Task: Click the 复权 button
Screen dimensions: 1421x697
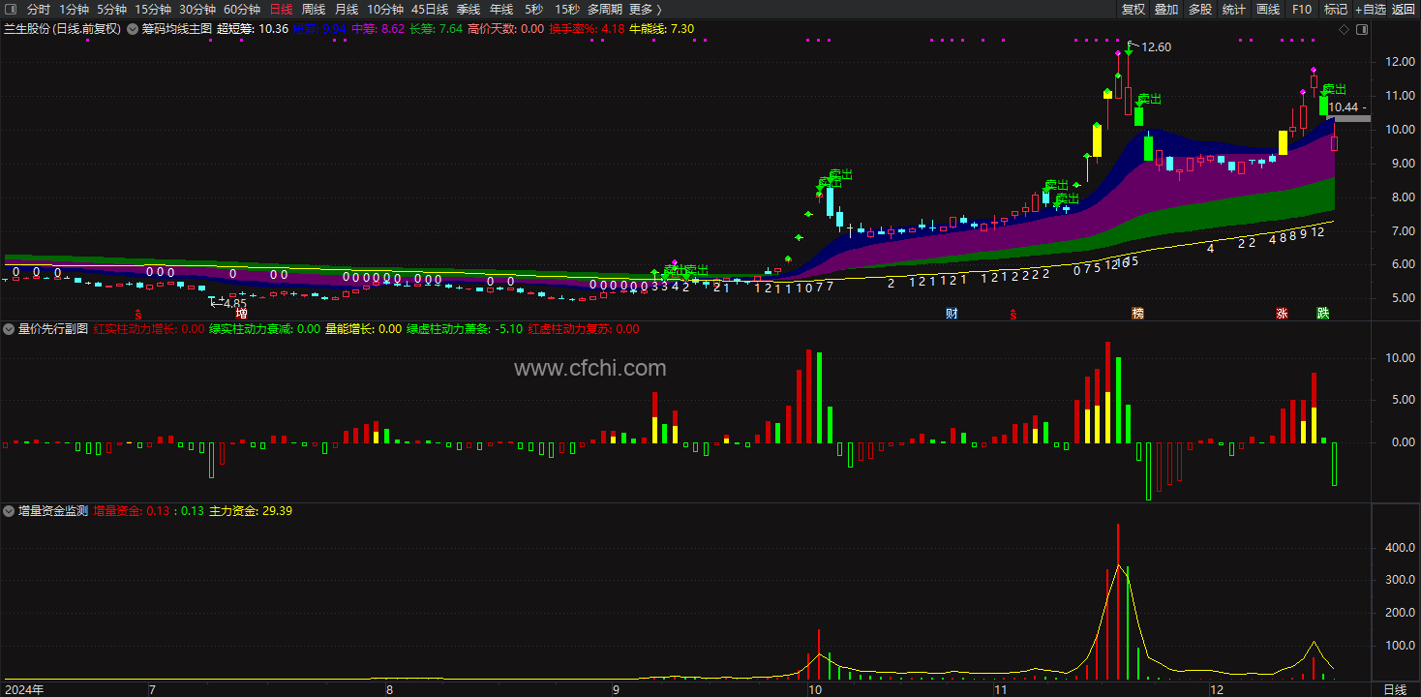Action: [1134, 9]
